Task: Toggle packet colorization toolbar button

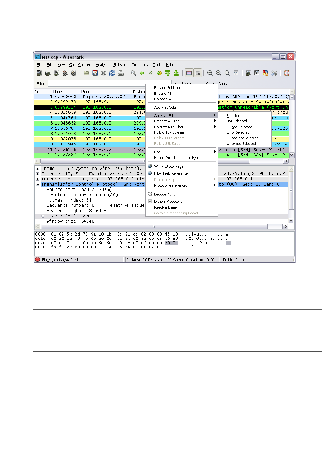Action: pyautogui.click(x=189, y=73)
